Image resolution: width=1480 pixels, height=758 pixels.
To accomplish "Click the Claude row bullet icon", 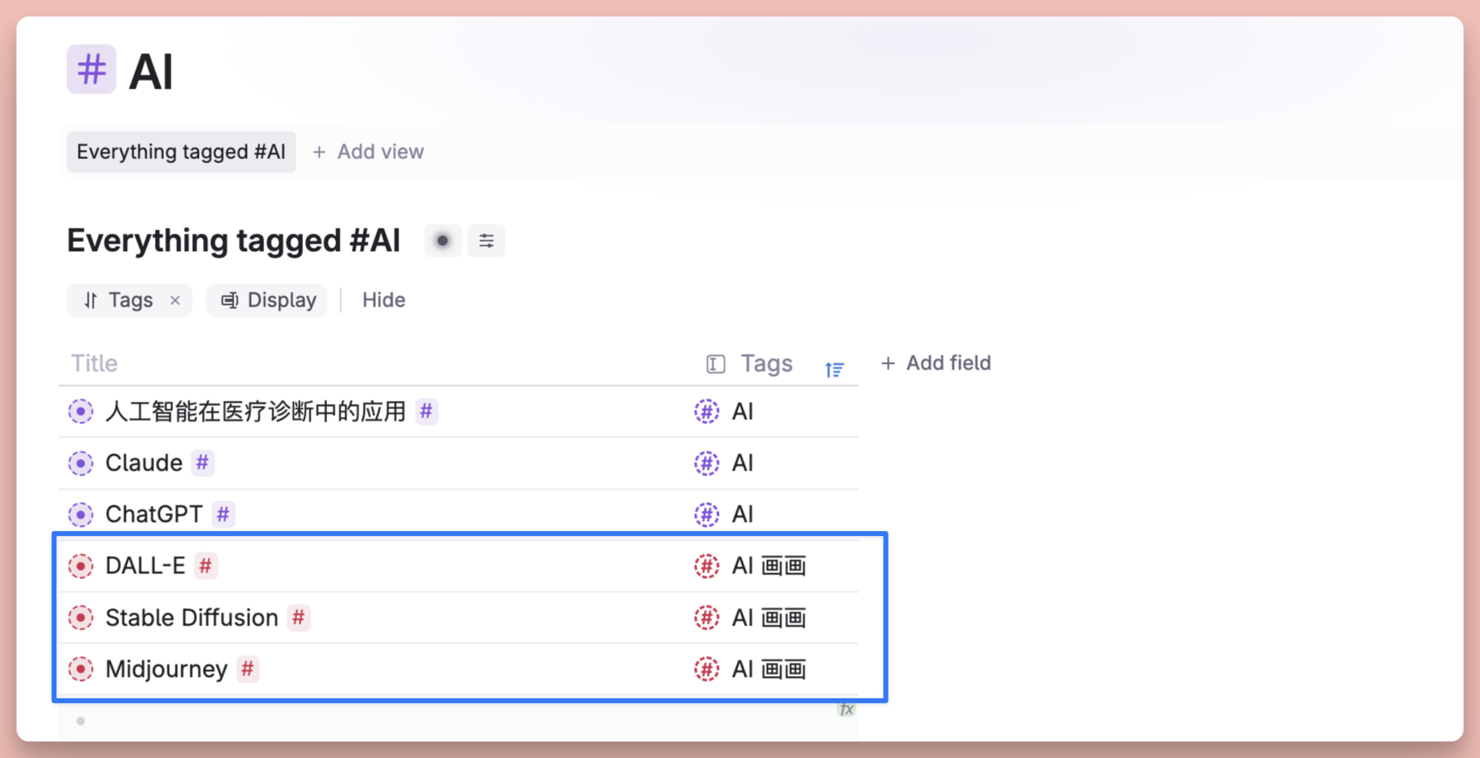I will [80, 463].
